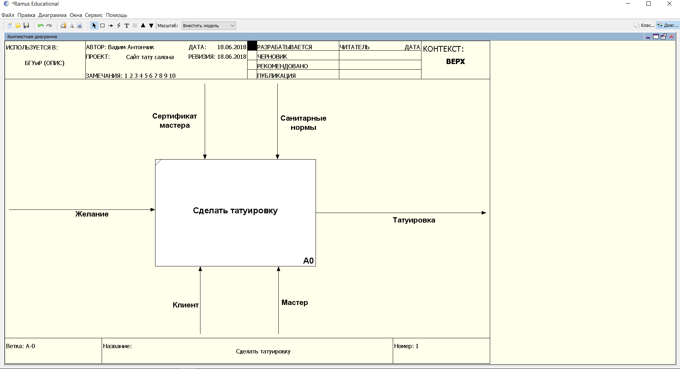Click the gray Redo arrow icon

click(x=49, y=25)
